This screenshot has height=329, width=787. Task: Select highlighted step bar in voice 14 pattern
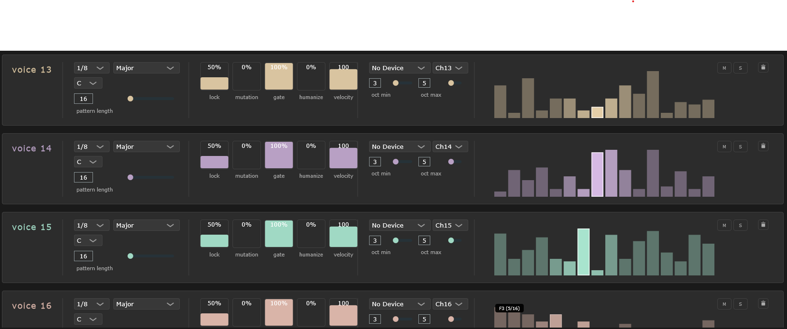[597, 174]
